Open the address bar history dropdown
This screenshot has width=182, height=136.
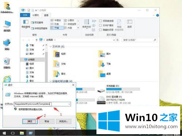pos(114,40)
